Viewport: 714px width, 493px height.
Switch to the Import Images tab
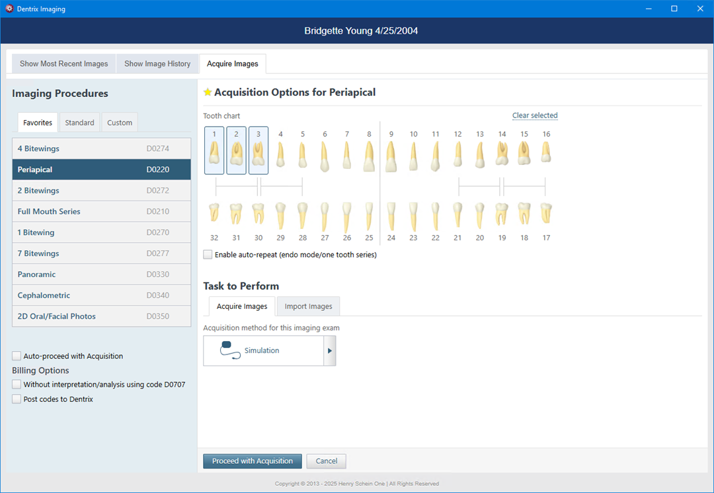(308, 306)
